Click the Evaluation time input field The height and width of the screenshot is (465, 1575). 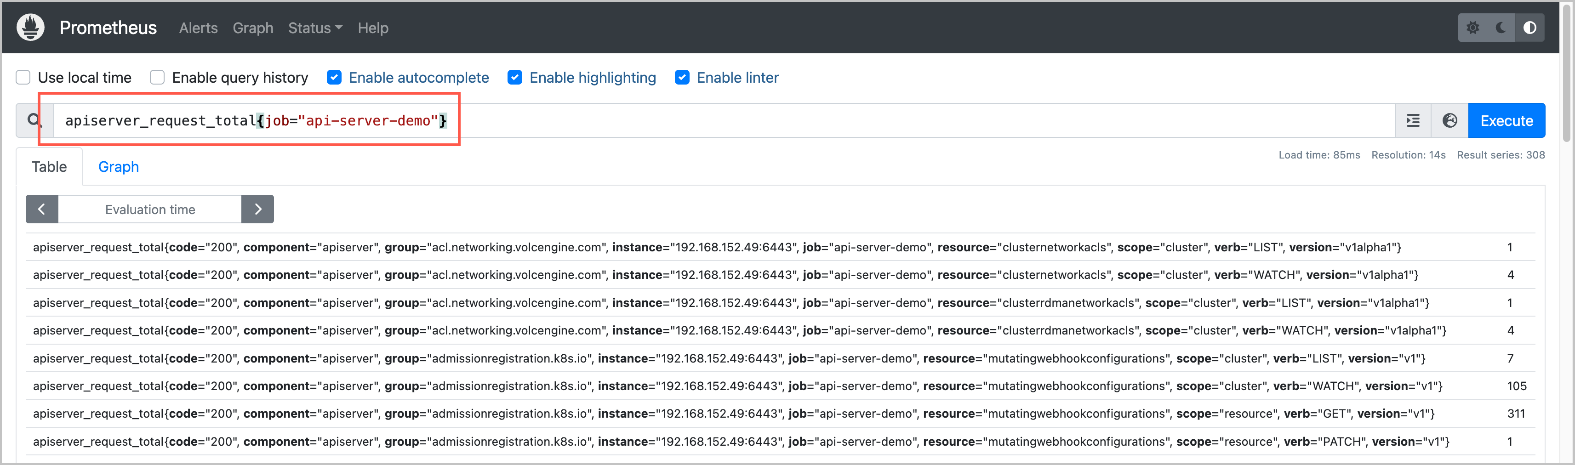(x=150, y=210)
